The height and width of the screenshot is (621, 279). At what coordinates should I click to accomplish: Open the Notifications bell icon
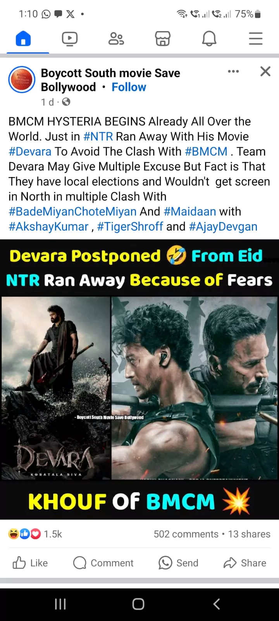[209, 39]
